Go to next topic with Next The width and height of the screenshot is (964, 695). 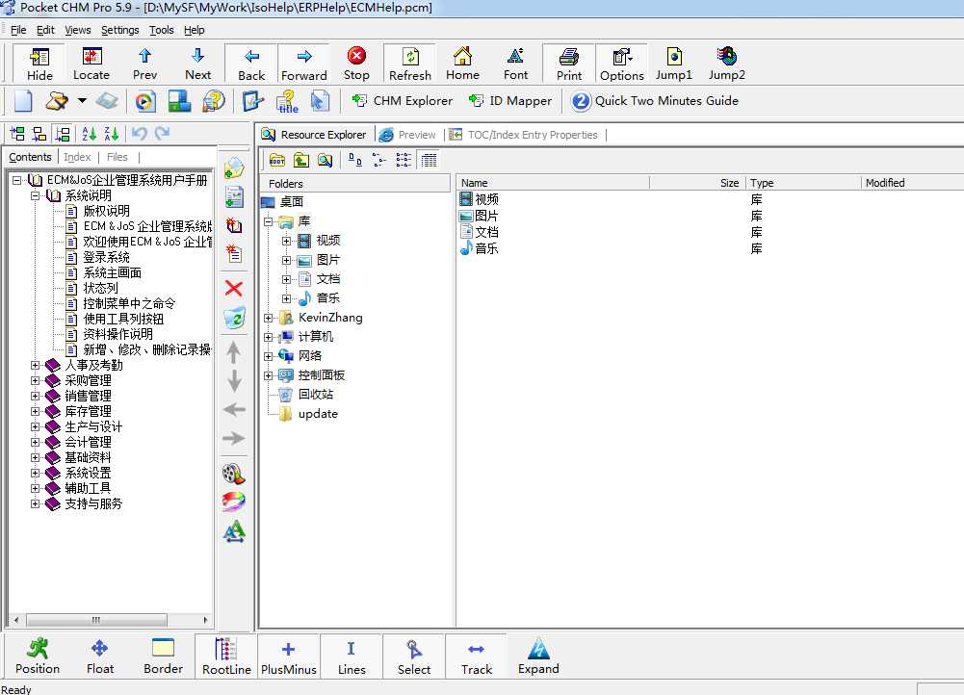coord(197,64)
